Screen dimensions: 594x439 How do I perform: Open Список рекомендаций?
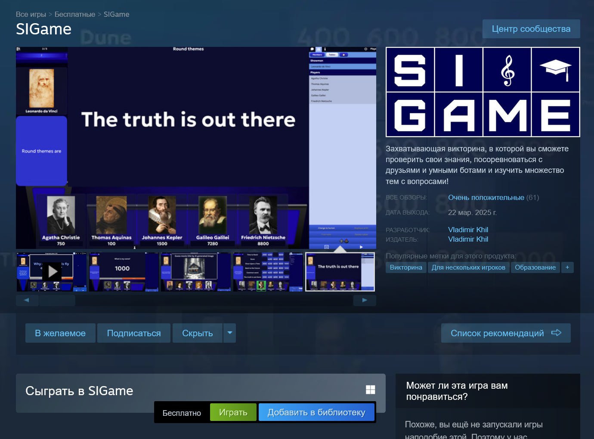[506, 333]
